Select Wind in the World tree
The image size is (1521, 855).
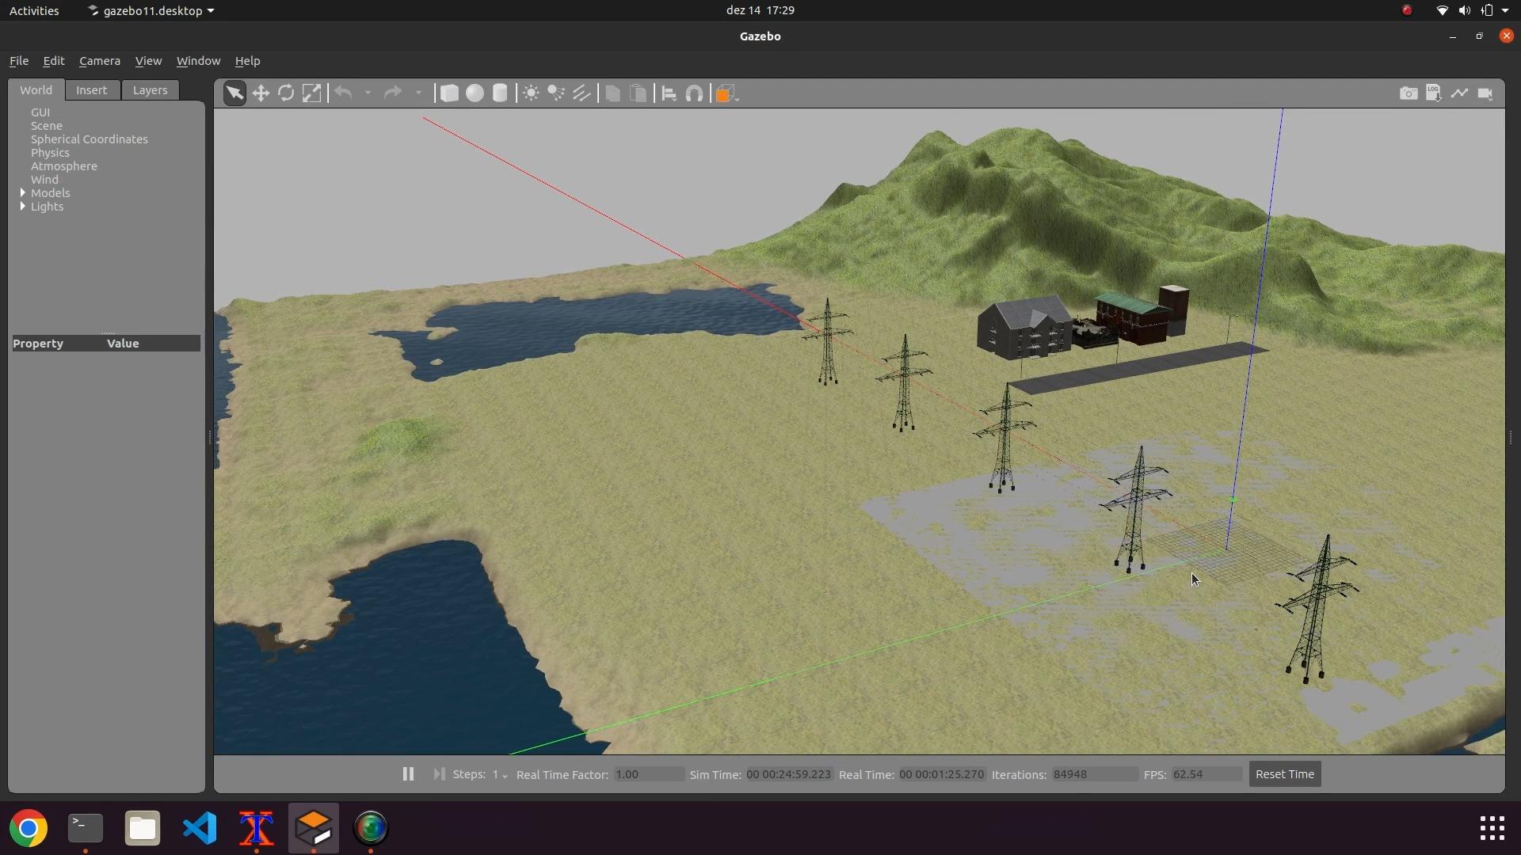click(x=44, y=180)
